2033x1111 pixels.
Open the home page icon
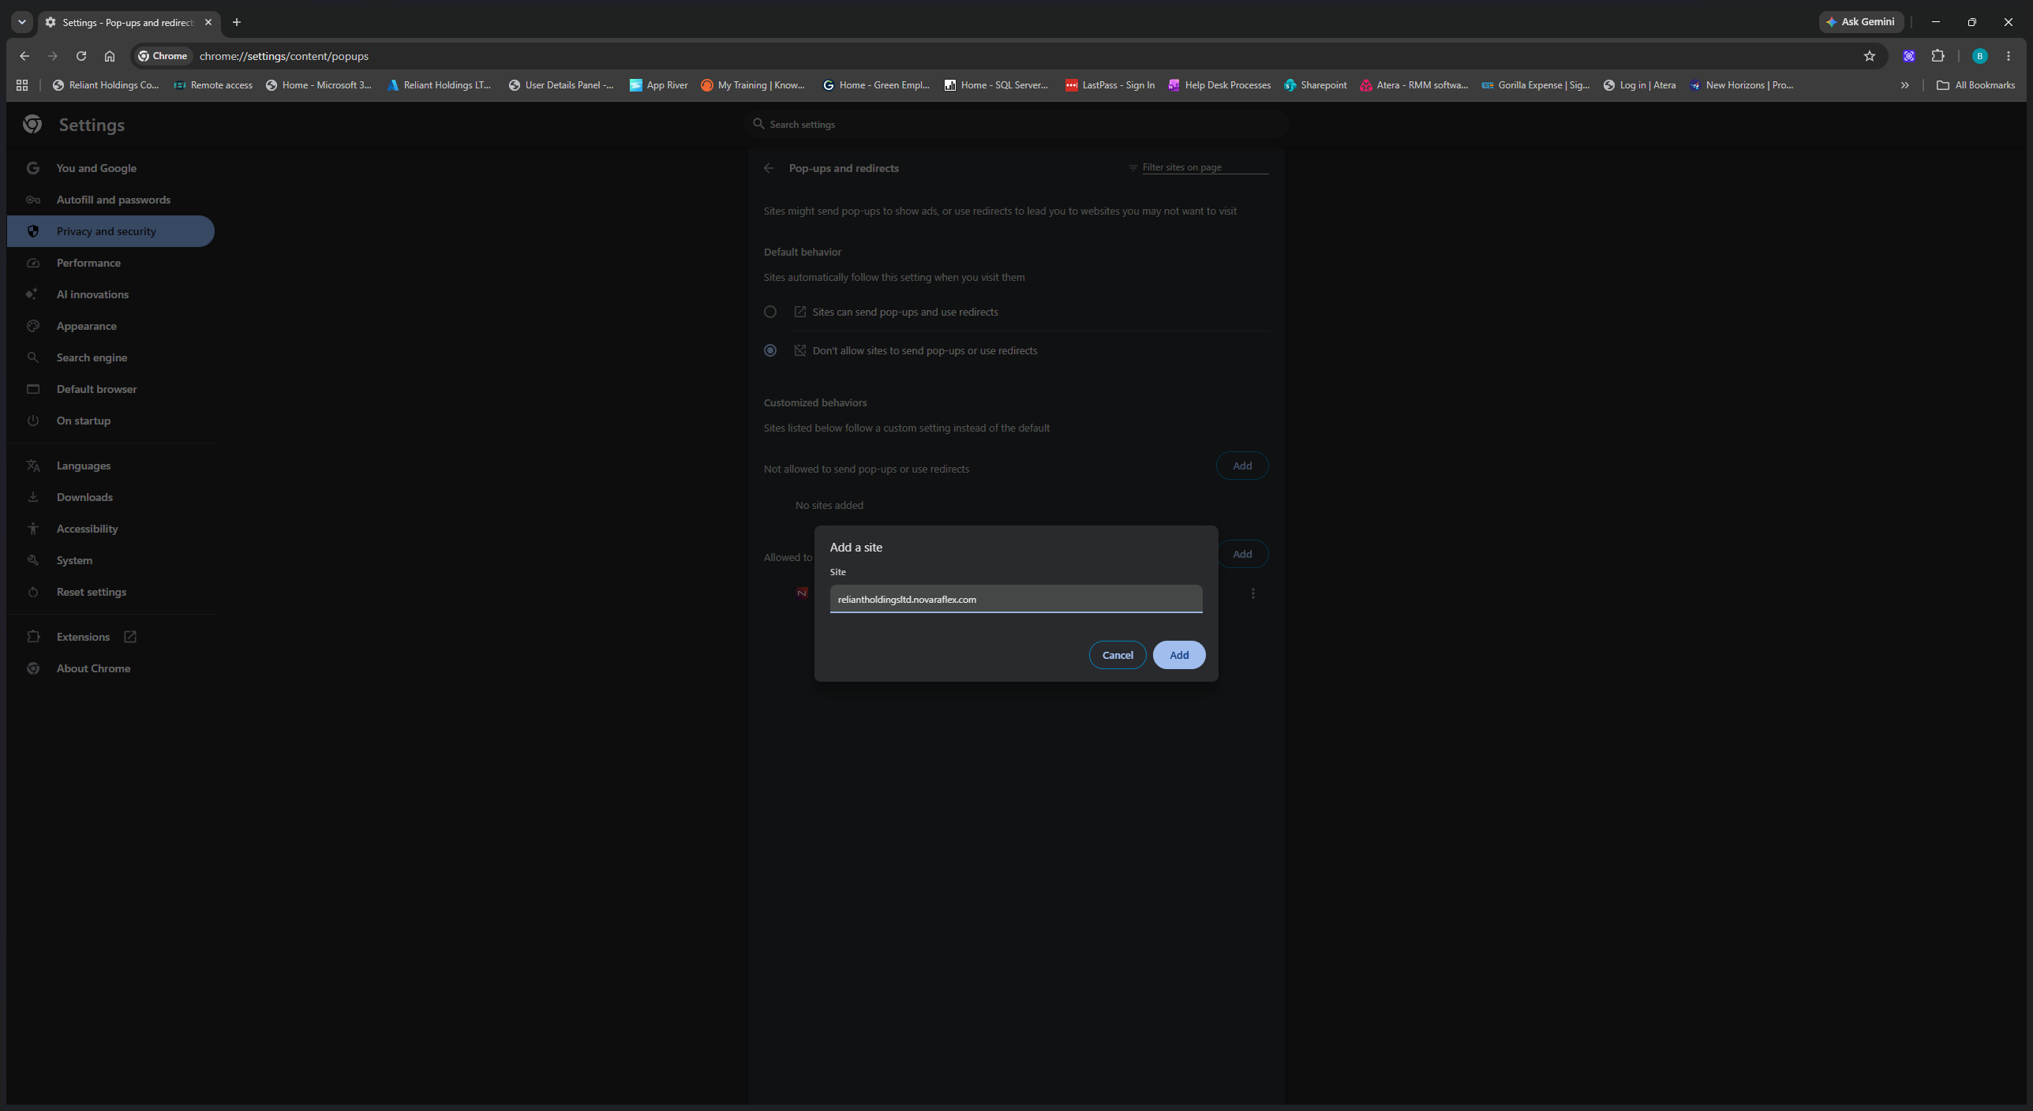pyautogui.click(x=110, y=56)
